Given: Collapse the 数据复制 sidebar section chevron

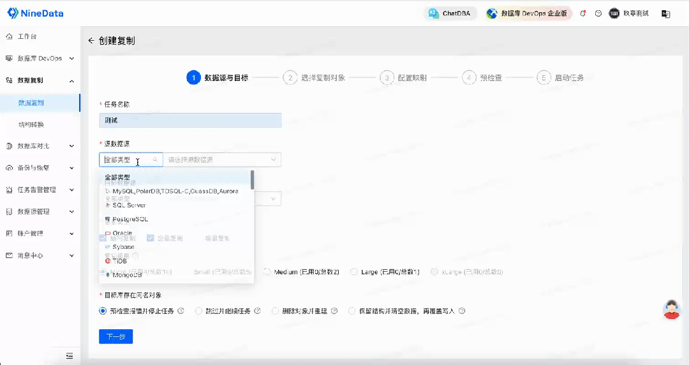Looking at the screenshot, I should 71,81.
